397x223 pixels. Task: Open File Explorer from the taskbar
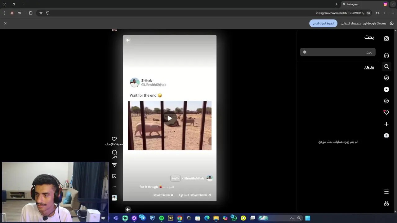[216, 218]
